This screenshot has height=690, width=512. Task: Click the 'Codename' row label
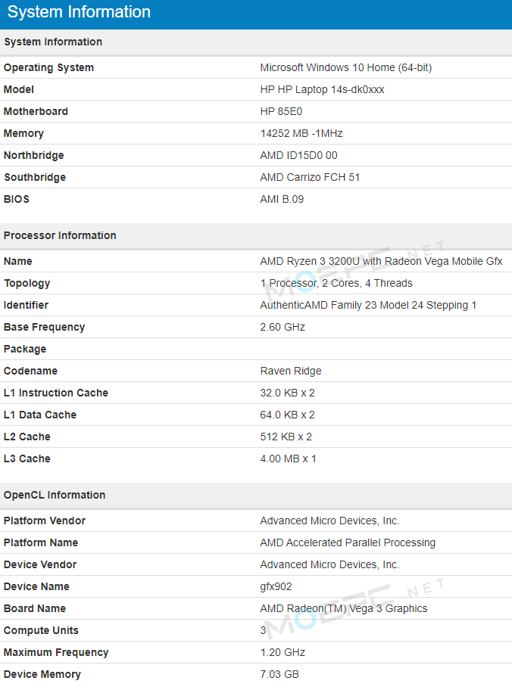pos(30,371)
